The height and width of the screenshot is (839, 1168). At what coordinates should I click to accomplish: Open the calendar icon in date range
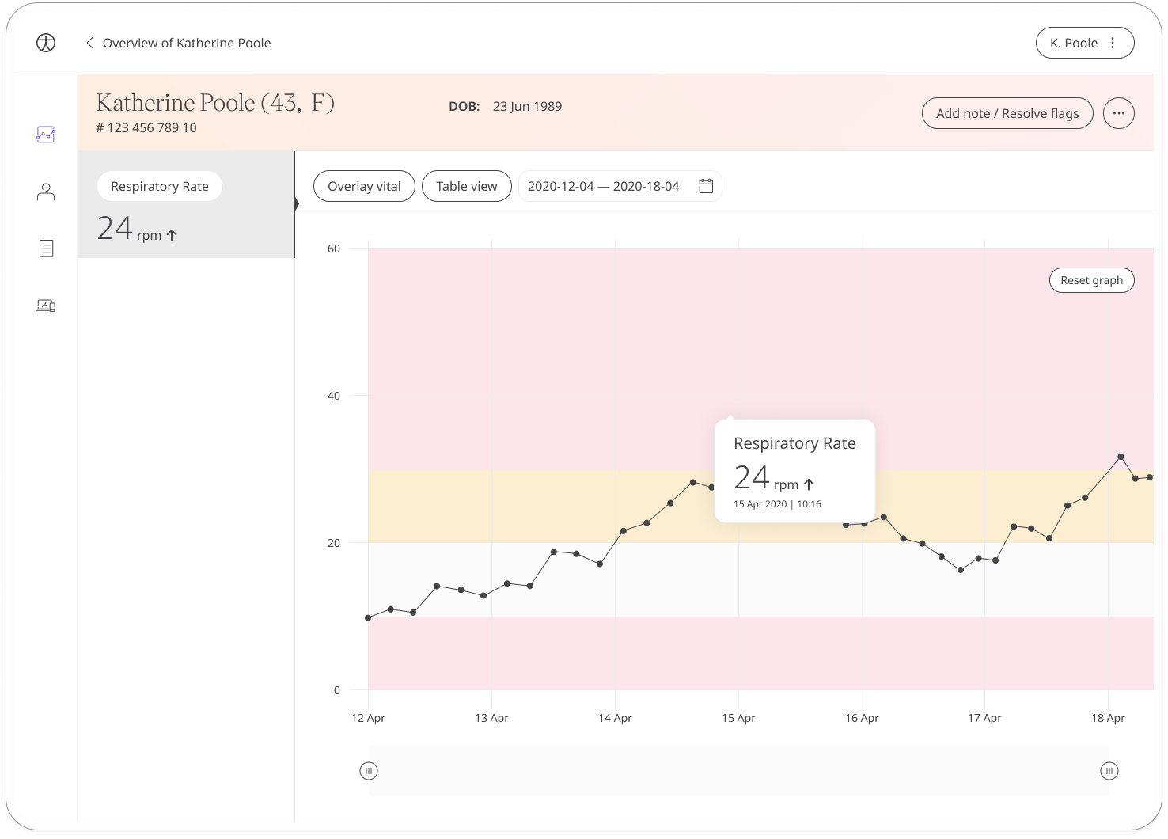(706, 186)
